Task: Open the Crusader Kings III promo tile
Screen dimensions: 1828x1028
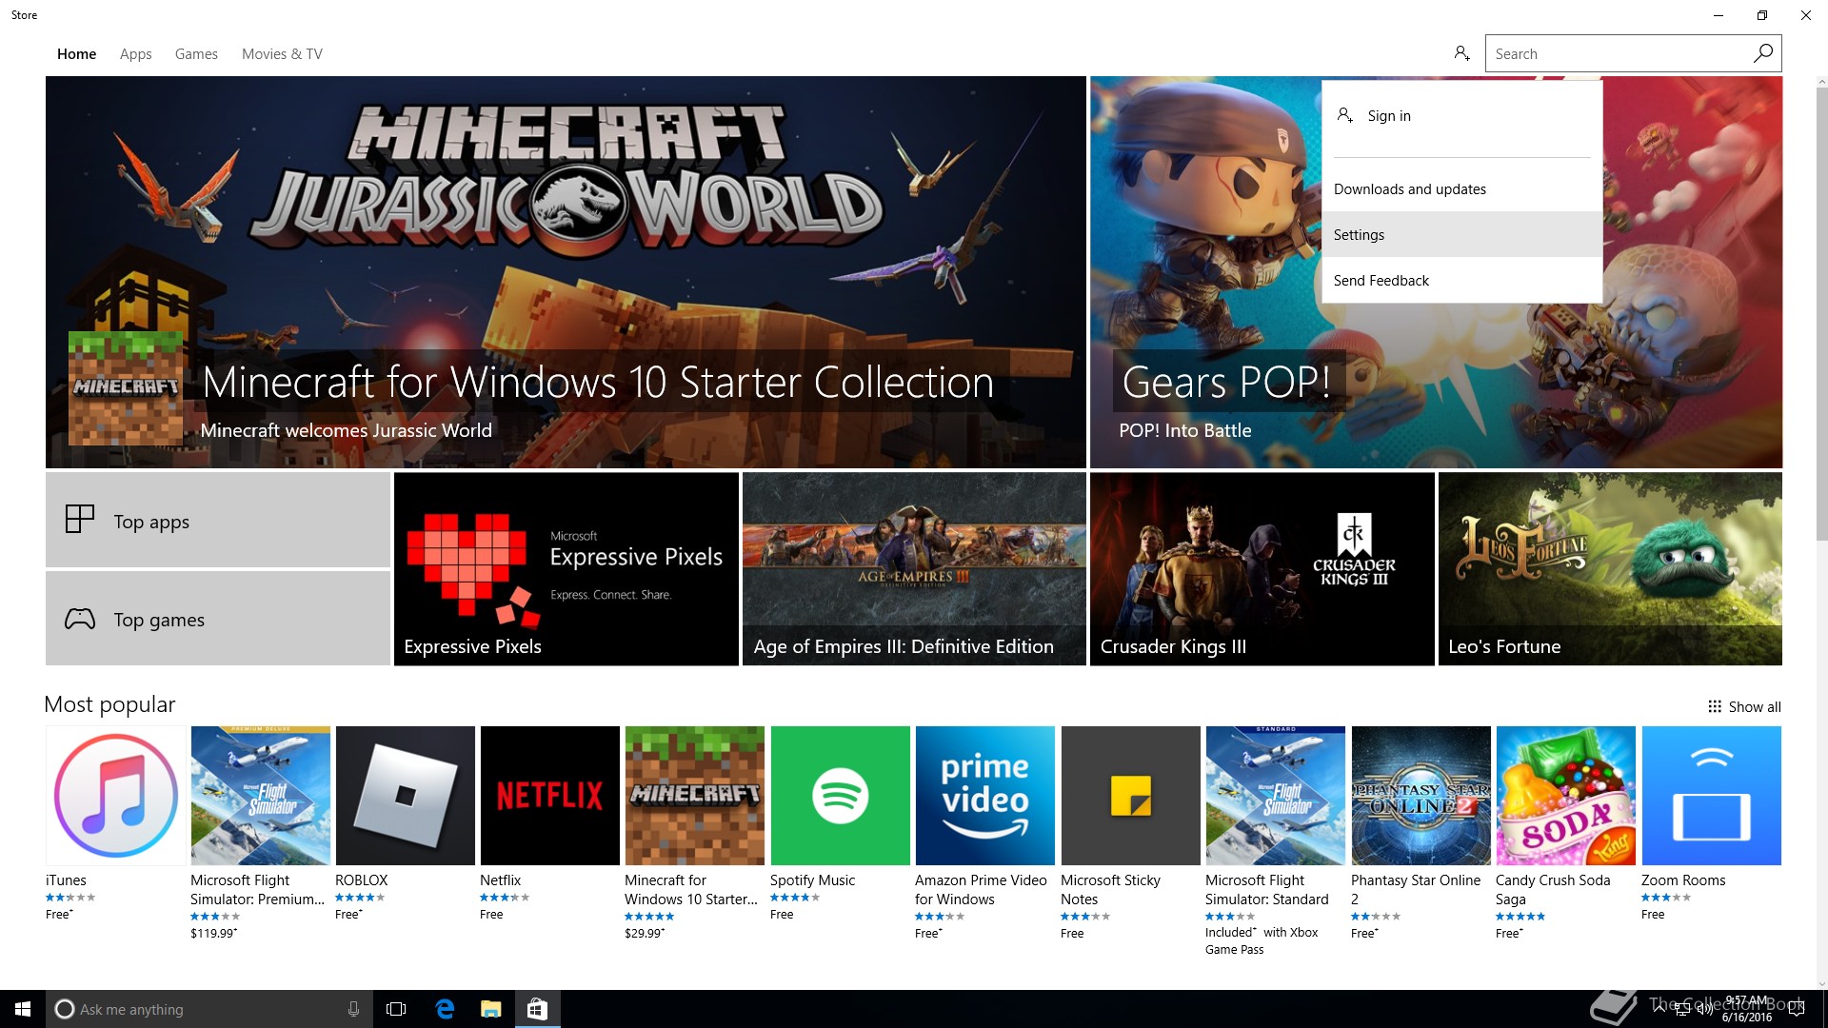Action: pos(1262,569)
